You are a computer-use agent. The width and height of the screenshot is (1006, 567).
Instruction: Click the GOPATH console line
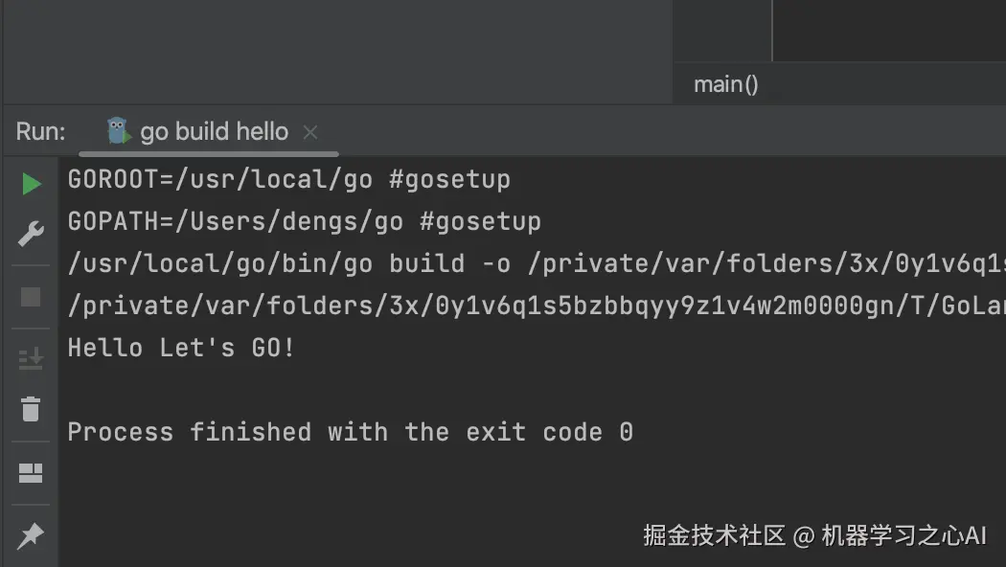pyautogui.click(x=304, y=222)
